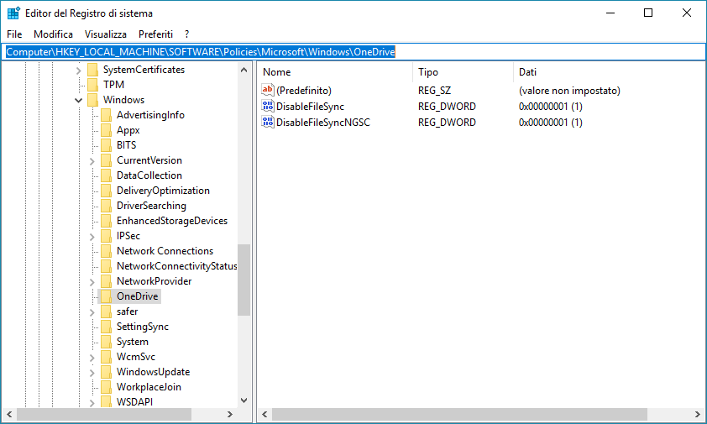The image size is (707, 424).
Task: Open the File menu
Action: pyautogui.click(x=14, y=34)
